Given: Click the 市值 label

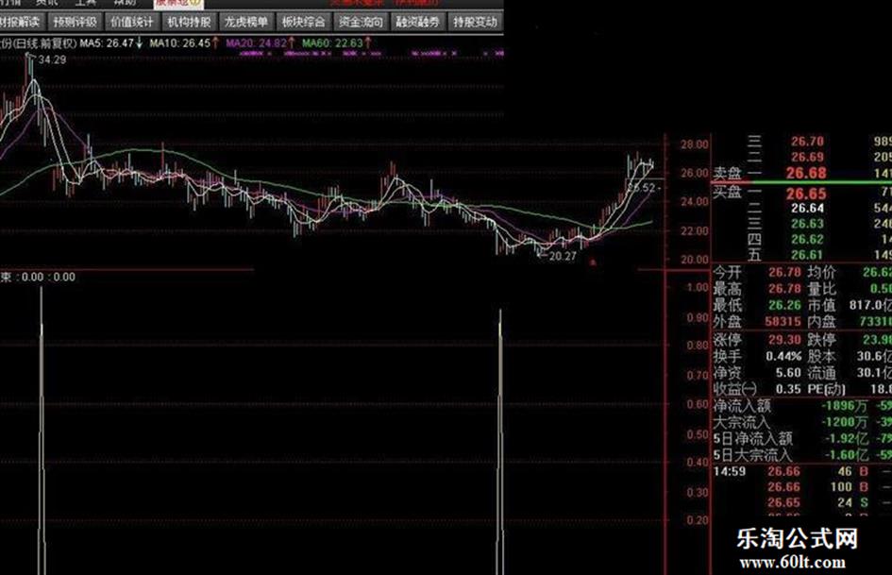Looking at the screenshot, I should pos(821,305).
